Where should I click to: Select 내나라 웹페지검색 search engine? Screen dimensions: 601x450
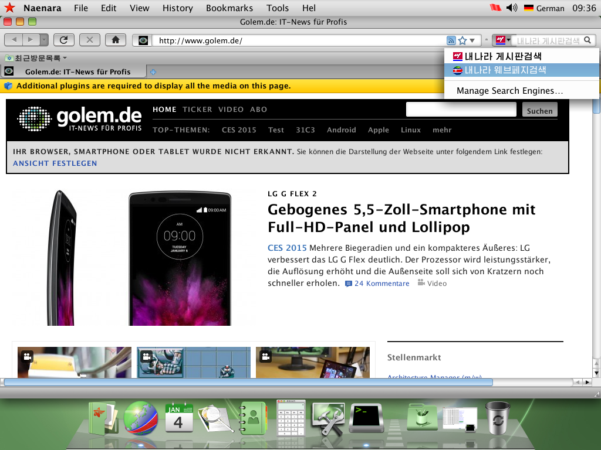(505, 70)
